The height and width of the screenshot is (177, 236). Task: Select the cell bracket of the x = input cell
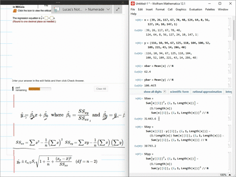pos(229,22)
